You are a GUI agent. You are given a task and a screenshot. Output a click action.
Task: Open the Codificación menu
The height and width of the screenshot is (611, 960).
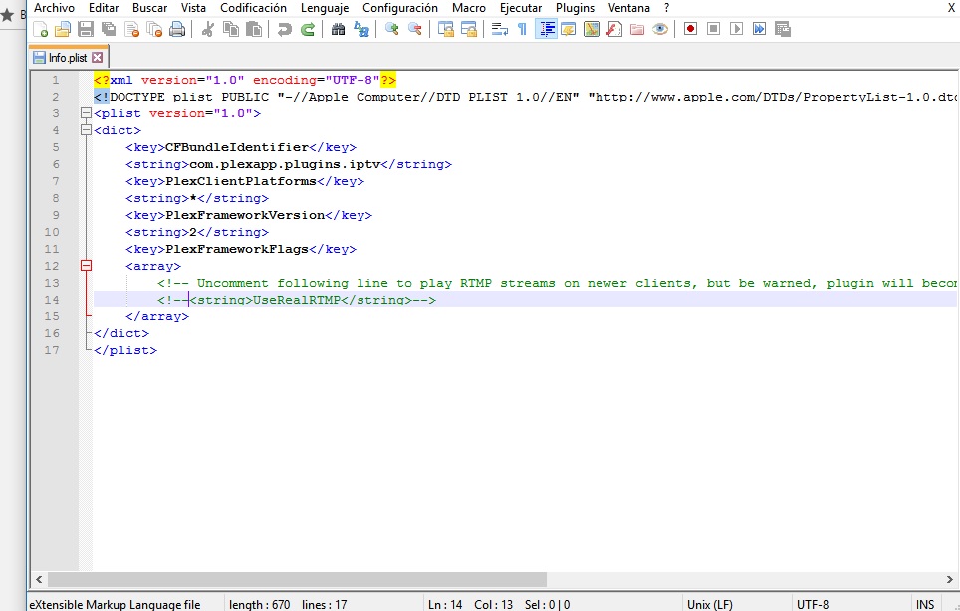coord(253,8)
